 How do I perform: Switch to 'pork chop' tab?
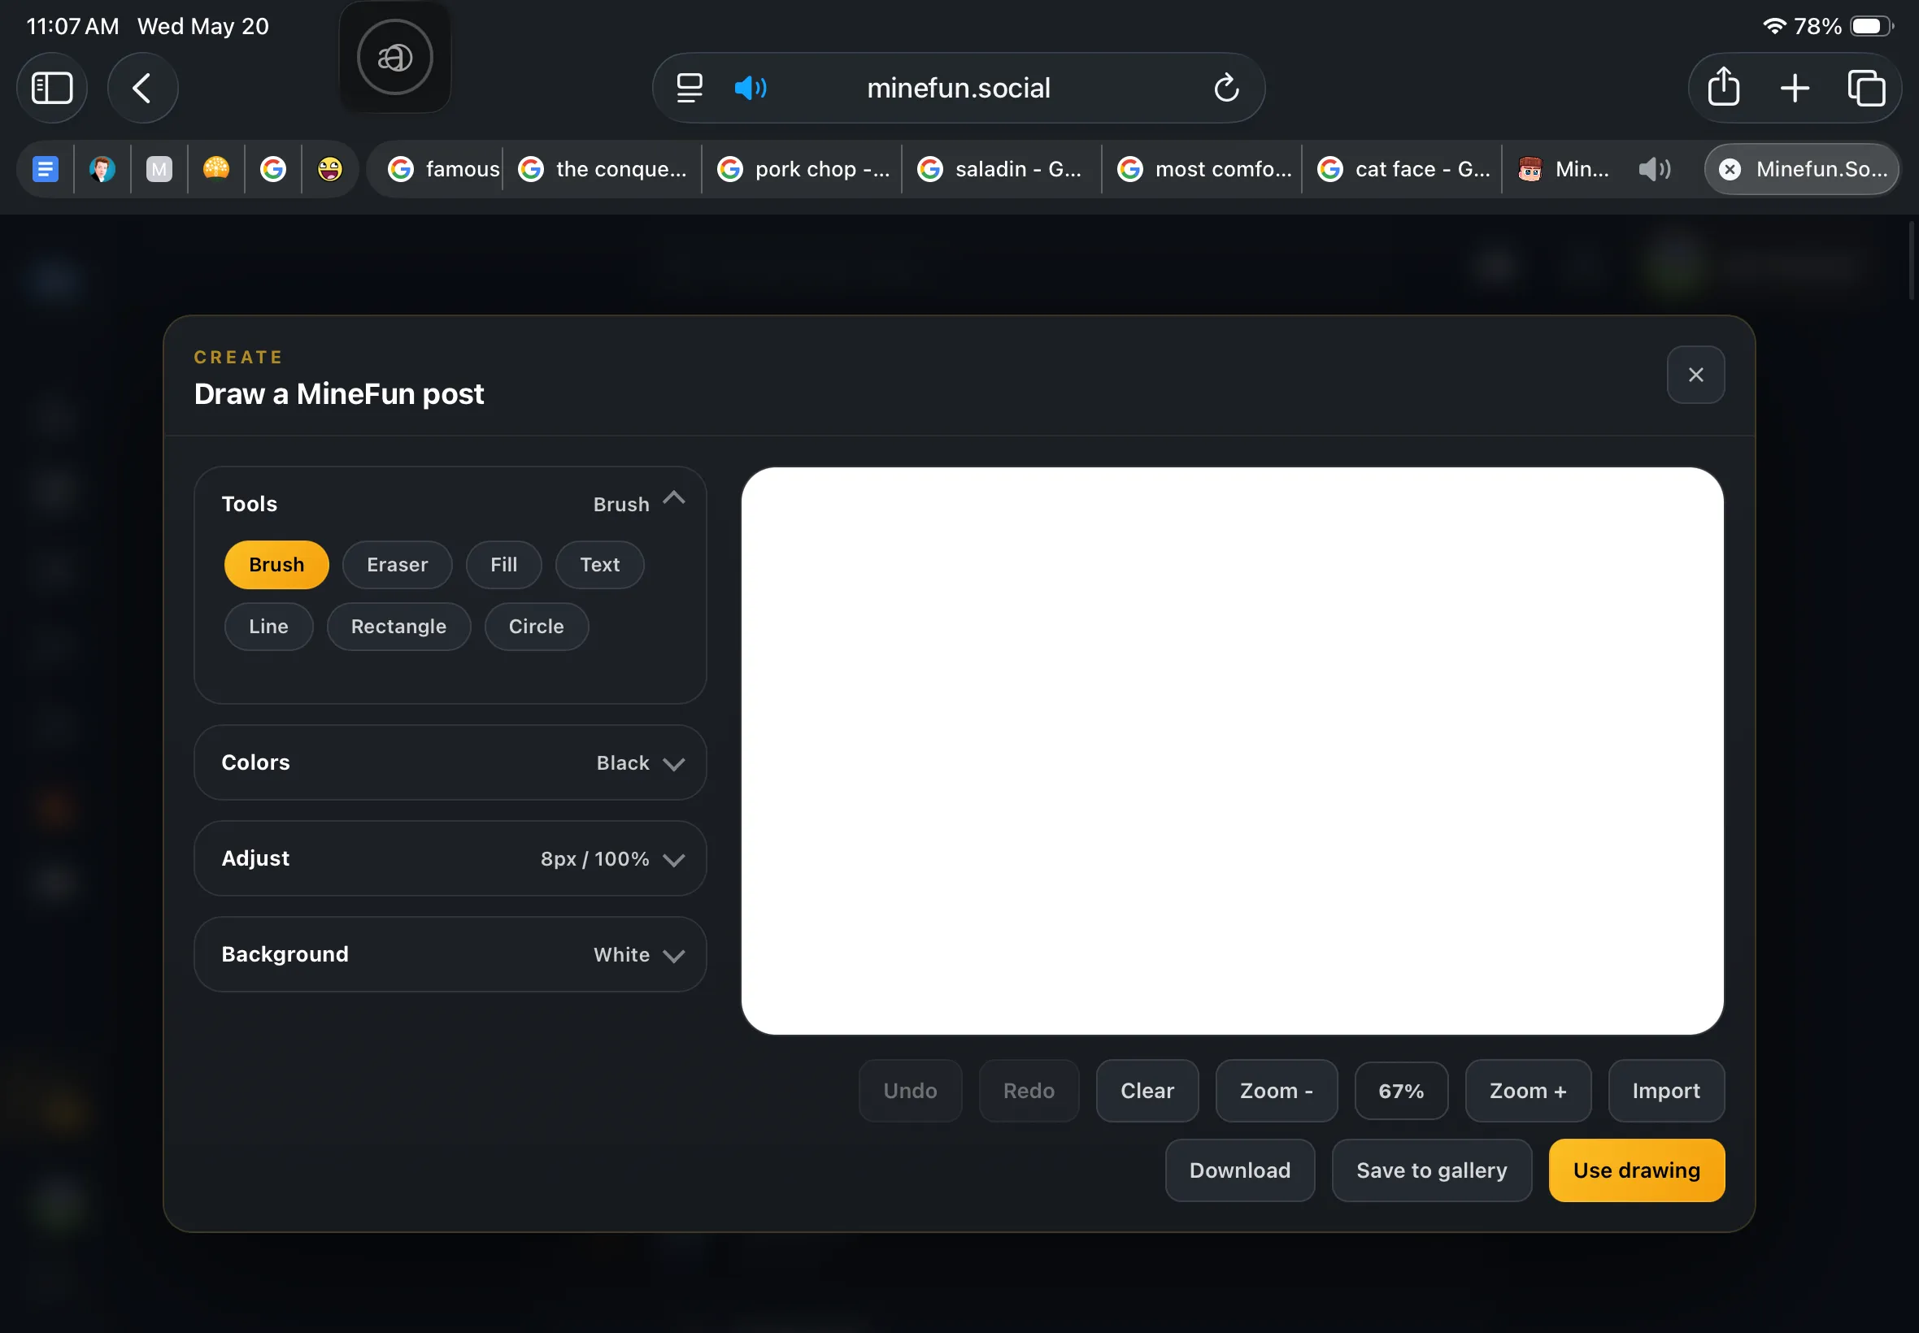click(803, 170)
